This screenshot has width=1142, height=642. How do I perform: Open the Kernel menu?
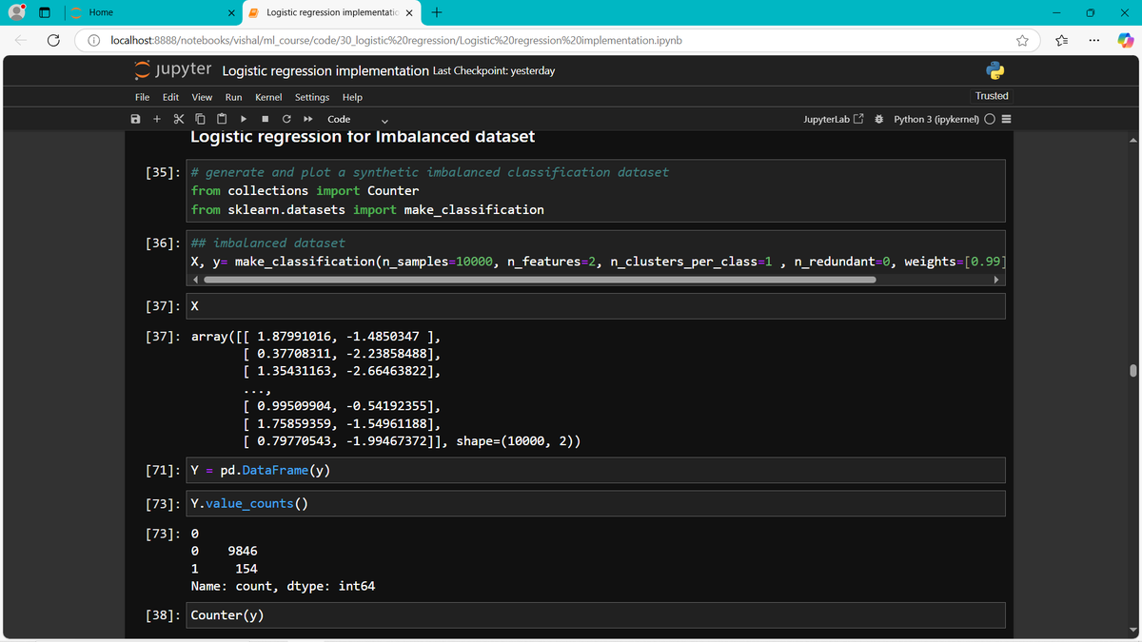click(268, 97)
